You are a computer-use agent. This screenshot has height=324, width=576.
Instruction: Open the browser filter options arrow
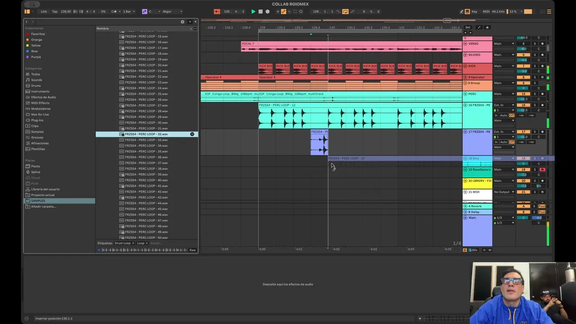(195, 22)
